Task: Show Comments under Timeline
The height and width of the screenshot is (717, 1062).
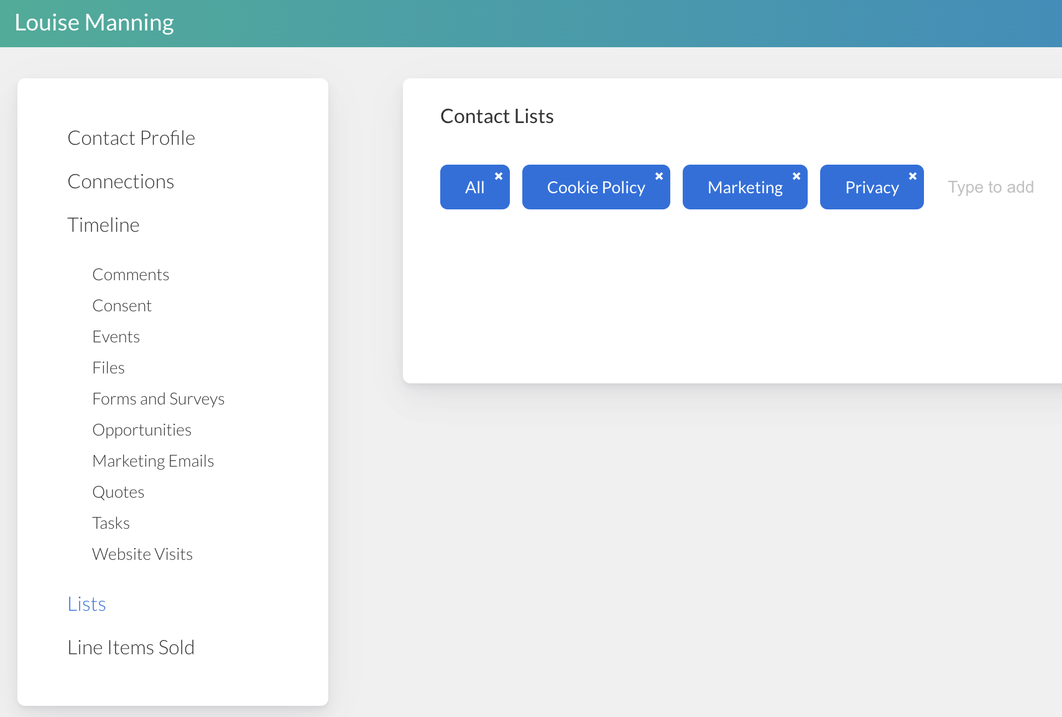Action: [x=131, y=275]
